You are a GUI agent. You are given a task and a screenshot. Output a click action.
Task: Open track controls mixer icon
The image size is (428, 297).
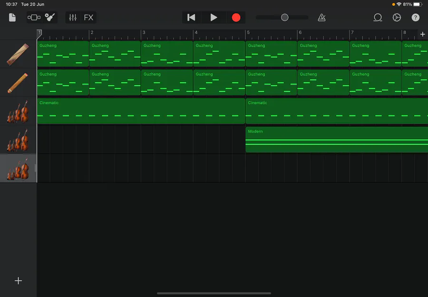(73, 18)
